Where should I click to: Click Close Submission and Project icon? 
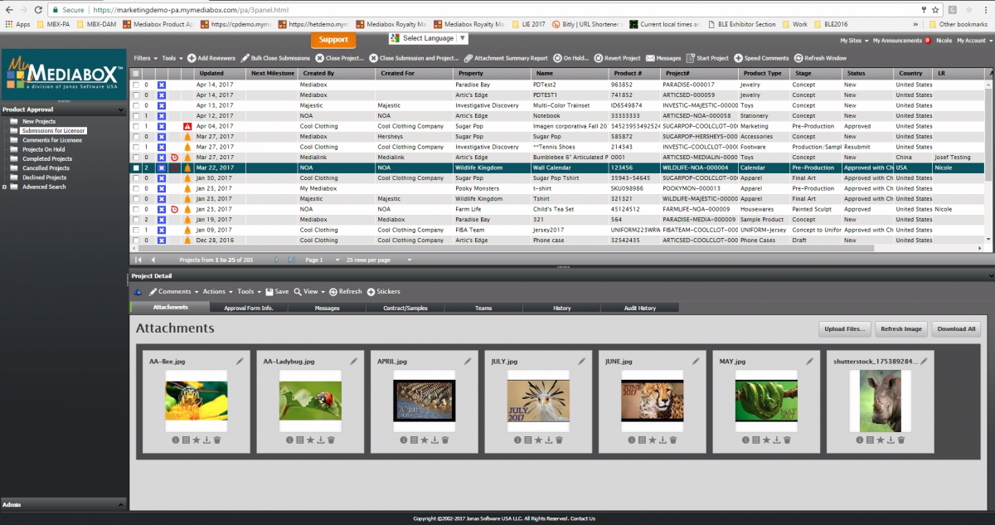click(x=374, y=59)
